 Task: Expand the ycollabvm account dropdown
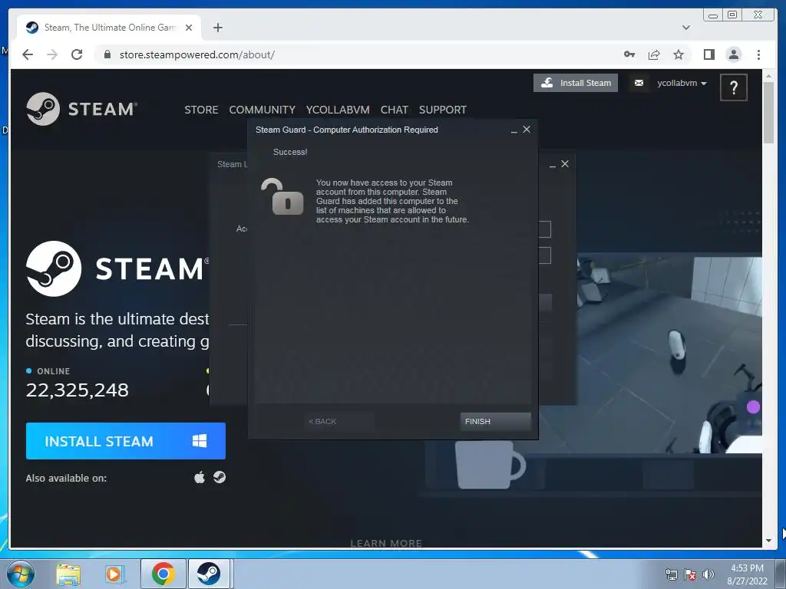point(682,83)
